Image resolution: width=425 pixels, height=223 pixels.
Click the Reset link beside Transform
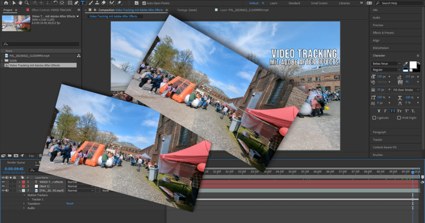[x=70, y=204]
